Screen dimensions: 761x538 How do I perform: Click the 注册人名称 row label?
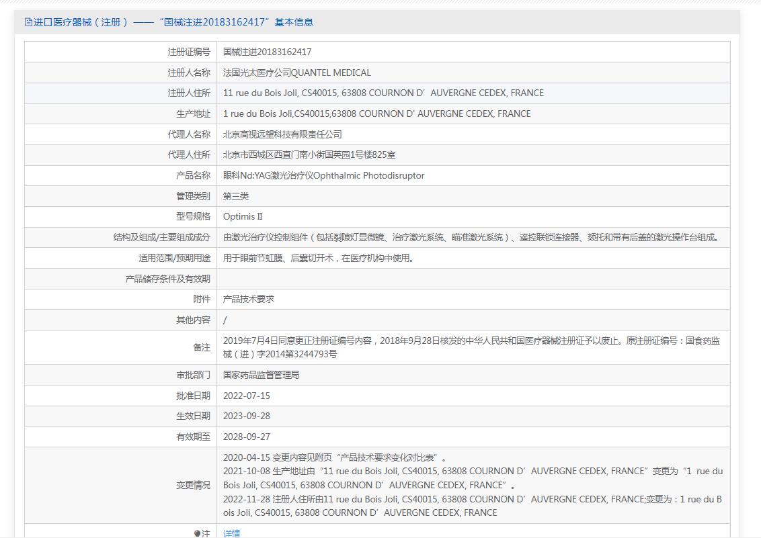189,73
